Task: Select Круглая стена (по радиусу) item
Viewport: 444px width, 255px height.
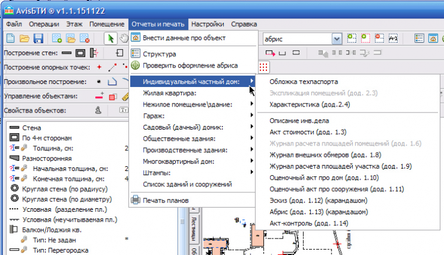Action: (63, 189)
